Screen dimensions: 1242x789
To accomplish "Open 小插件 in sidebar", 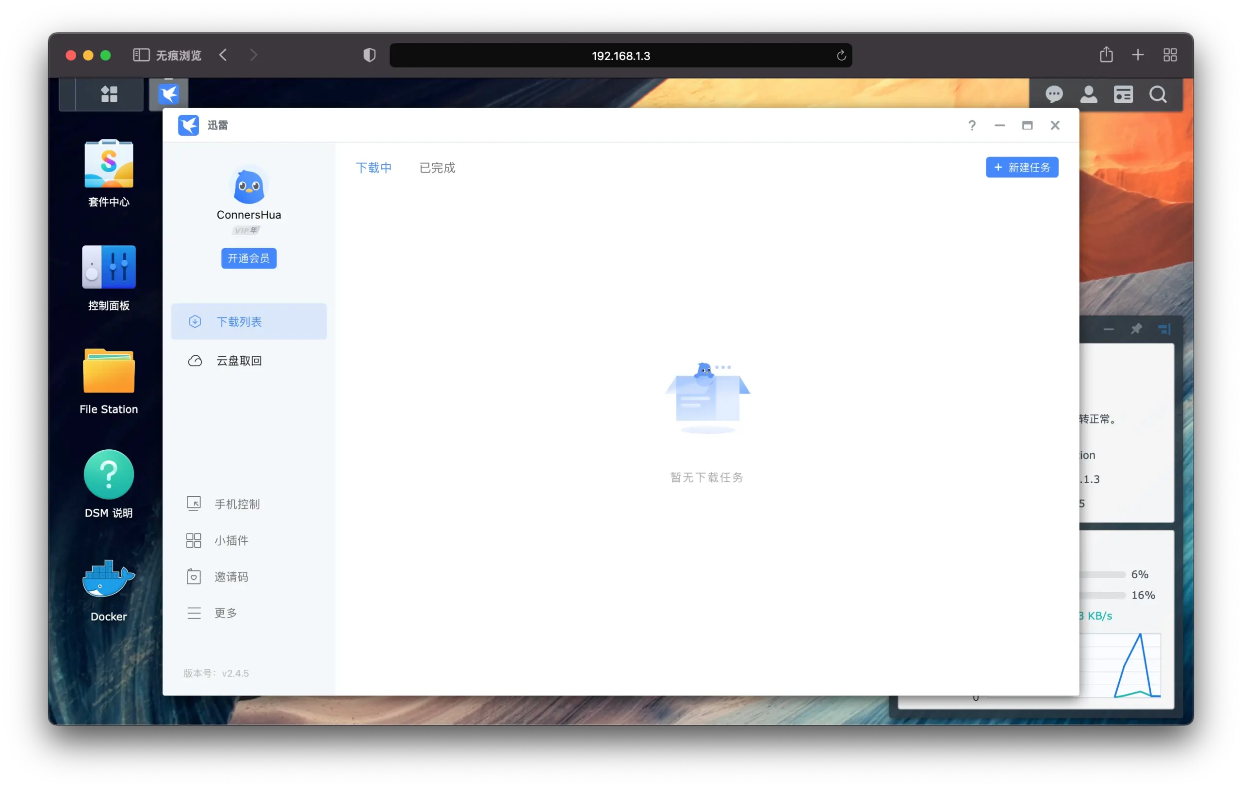I will (x=217, y=540).
